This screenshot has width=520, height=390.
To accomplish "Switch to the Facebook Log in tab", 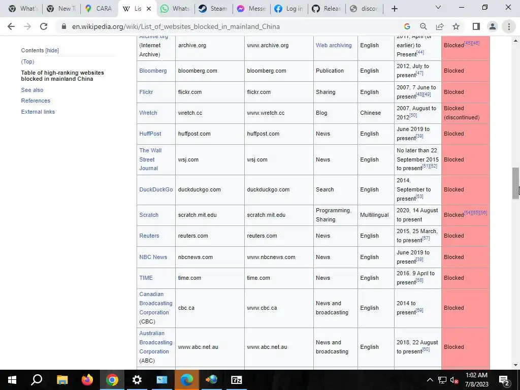I will 288,9.
